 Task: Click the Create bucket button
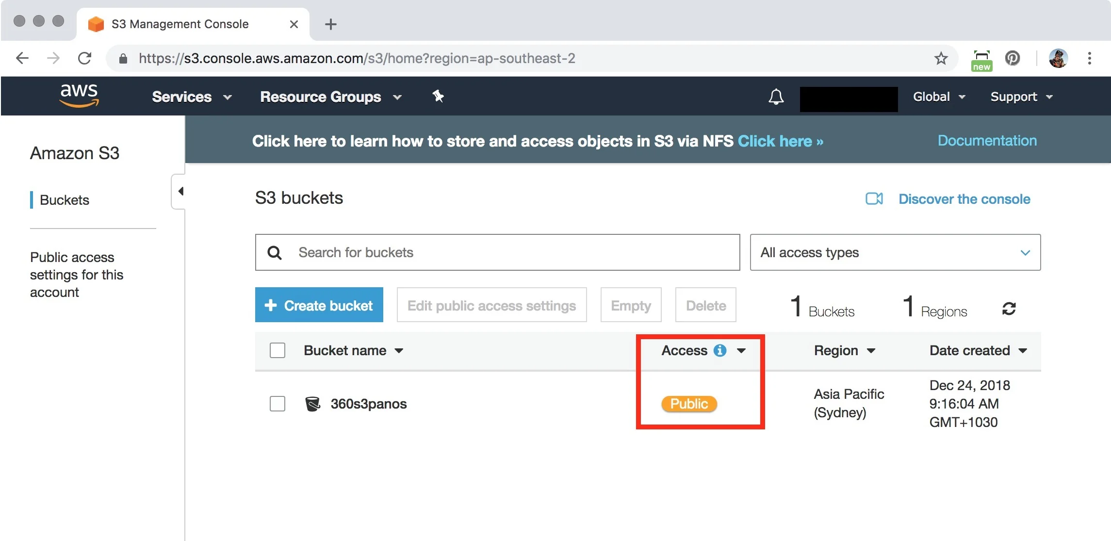pos(319,305)
